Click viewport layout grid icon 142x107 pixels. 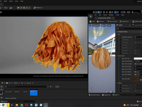point(133,12)
